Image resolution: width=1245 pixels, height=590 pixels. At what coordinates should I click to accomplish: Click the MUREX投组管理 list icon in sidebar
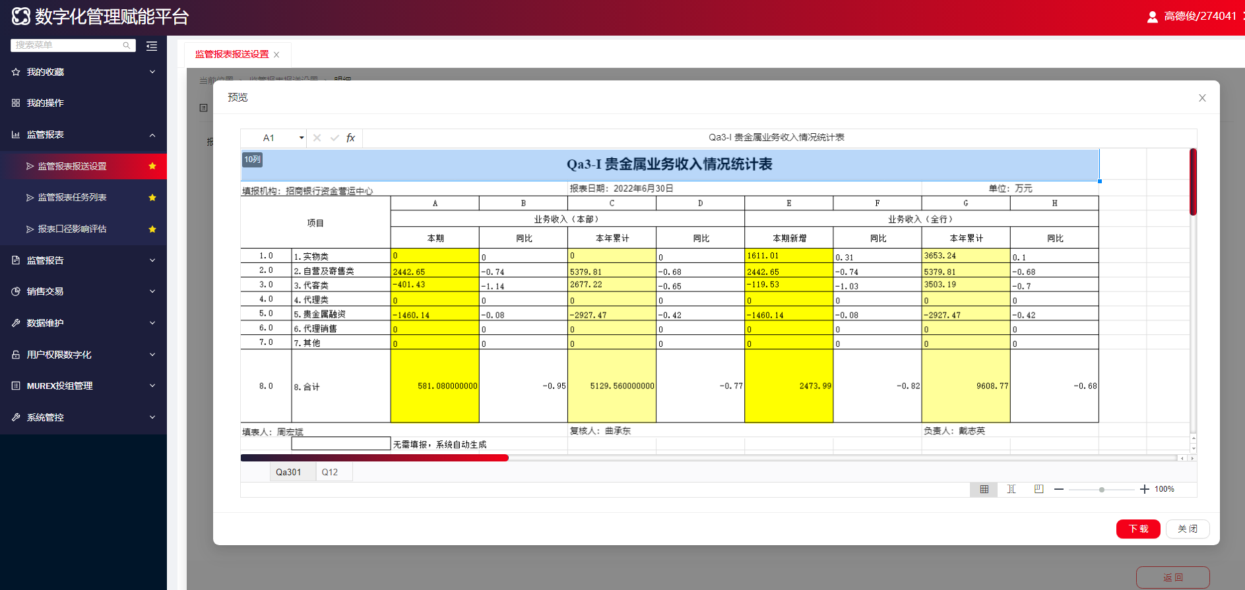pyautogui.click(x=16, y=386)
